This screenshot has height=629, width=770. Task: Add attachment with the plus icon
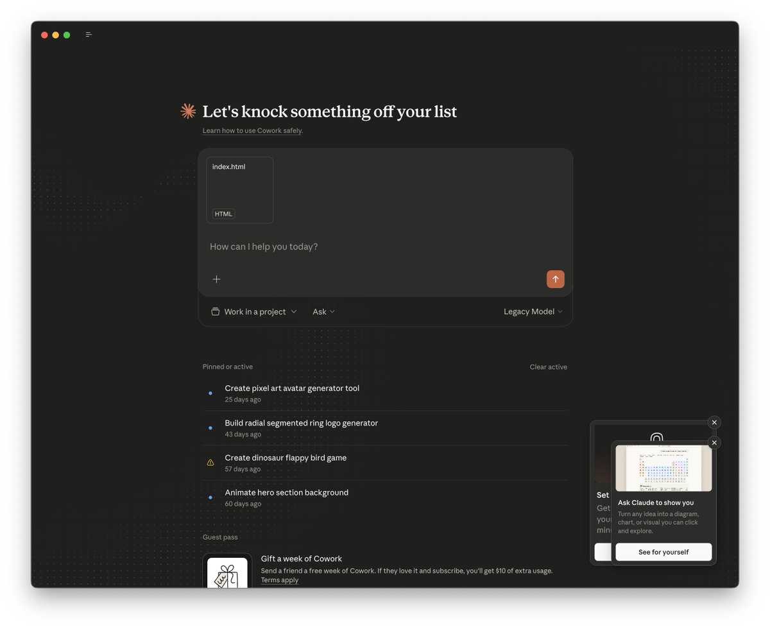[216, 279]
